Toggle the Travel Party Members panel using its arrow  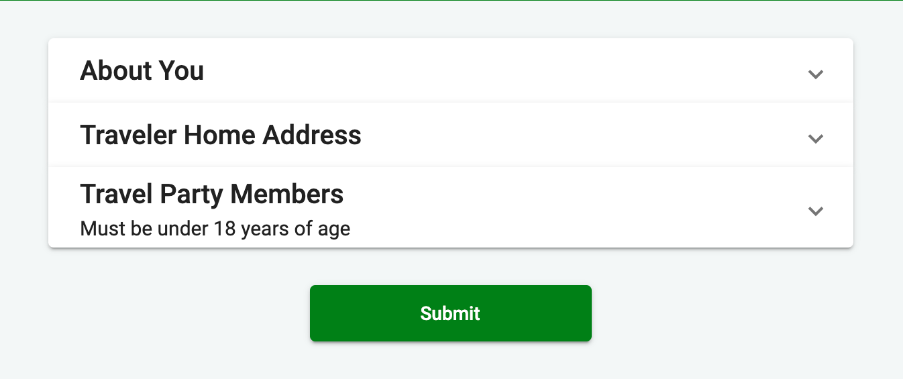(815, 211)
